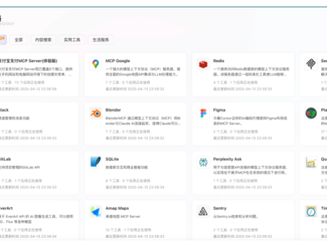Click the dark round icon beside the Figma card
Viewport: 327px width, 245px height.
pyautogui.click(x=311, y=113)
